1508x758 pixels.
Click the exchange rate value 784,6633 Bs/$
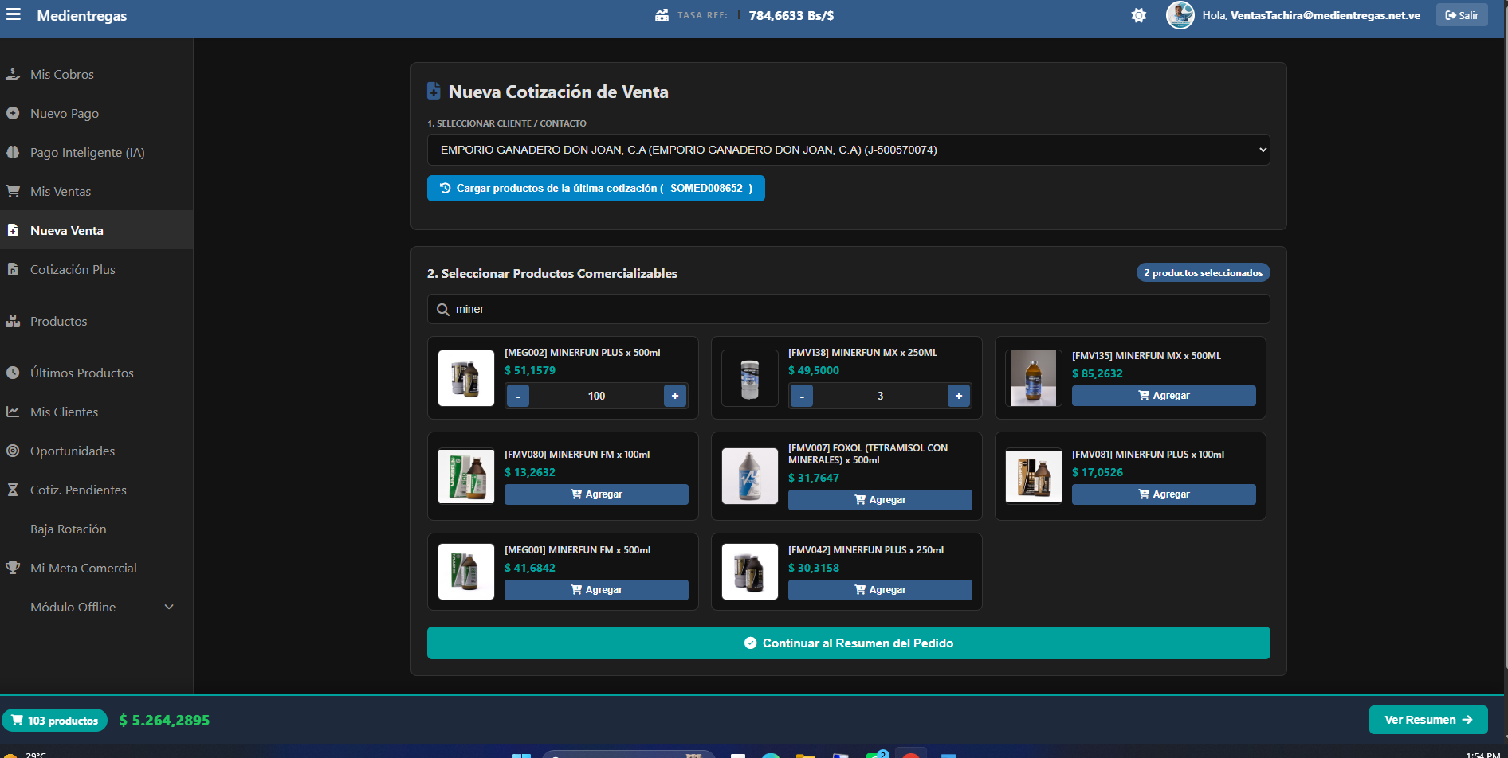point(791,15)
